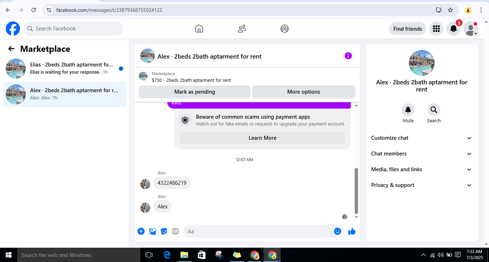The width and height of the screenshot is (489, 262).
Task: Open Task View on the taskbar
Action: coord(149,255)
